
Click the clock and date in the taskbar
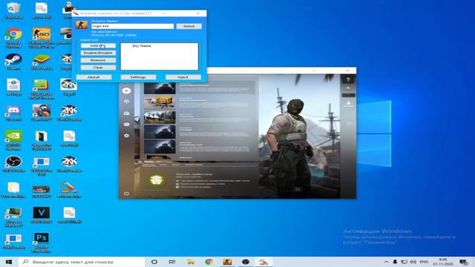[x=443, y=262]
